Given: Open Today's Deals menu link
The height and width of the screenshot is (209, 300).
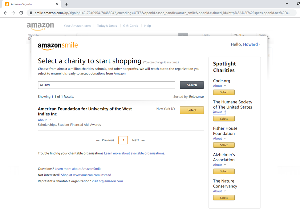Looking at the screenshot, I should tap(107, 26).
